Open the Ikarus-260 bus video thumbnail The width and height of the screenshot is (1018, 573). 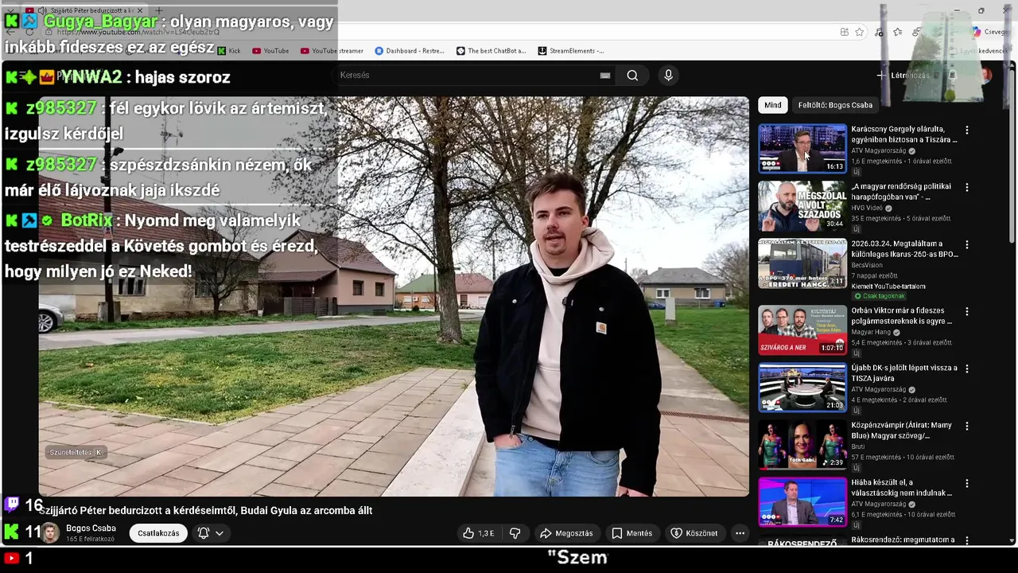pyautogui.click(x=802, y=263)
